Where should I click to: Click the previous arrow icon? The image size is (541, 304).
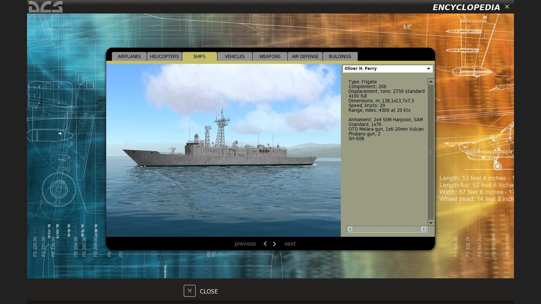pos(265,244)
